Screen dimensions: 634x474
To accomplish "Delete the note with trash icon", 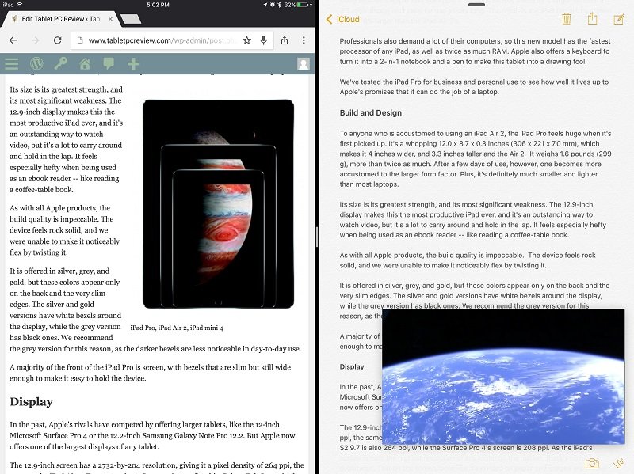I will click(x=567, y=18).
